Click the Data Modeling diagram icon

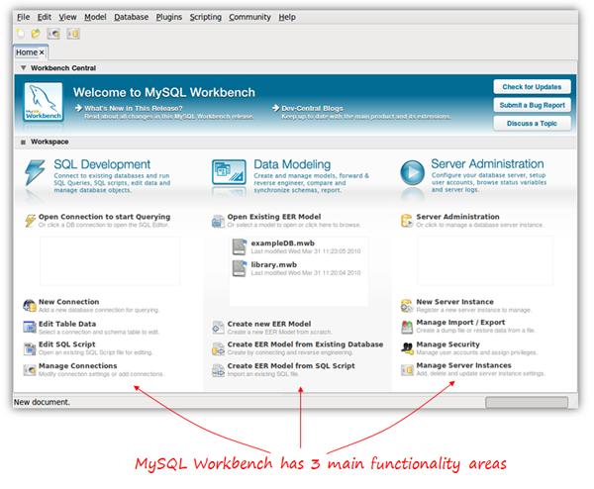(229, 172)
